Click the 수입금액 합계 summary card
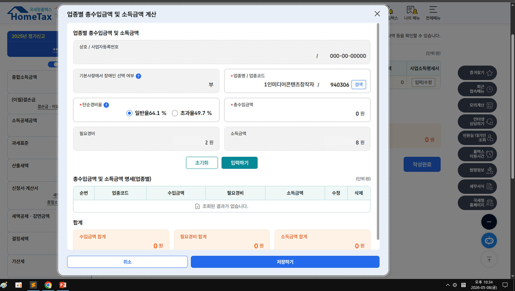515x291 pixels. (x=121, y=240)
